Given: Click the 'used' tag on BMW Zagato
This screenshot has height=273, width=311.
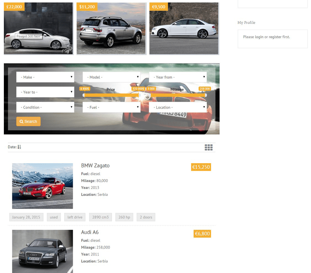Looking at the screenshot, I should 54,217.
